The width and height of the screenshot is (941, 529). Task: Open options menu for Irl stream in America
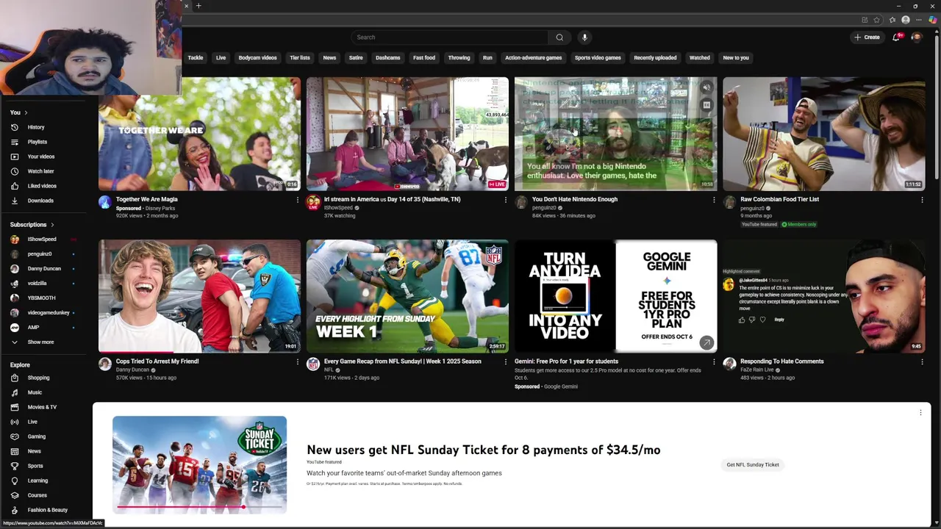click(x=505, y=200)
